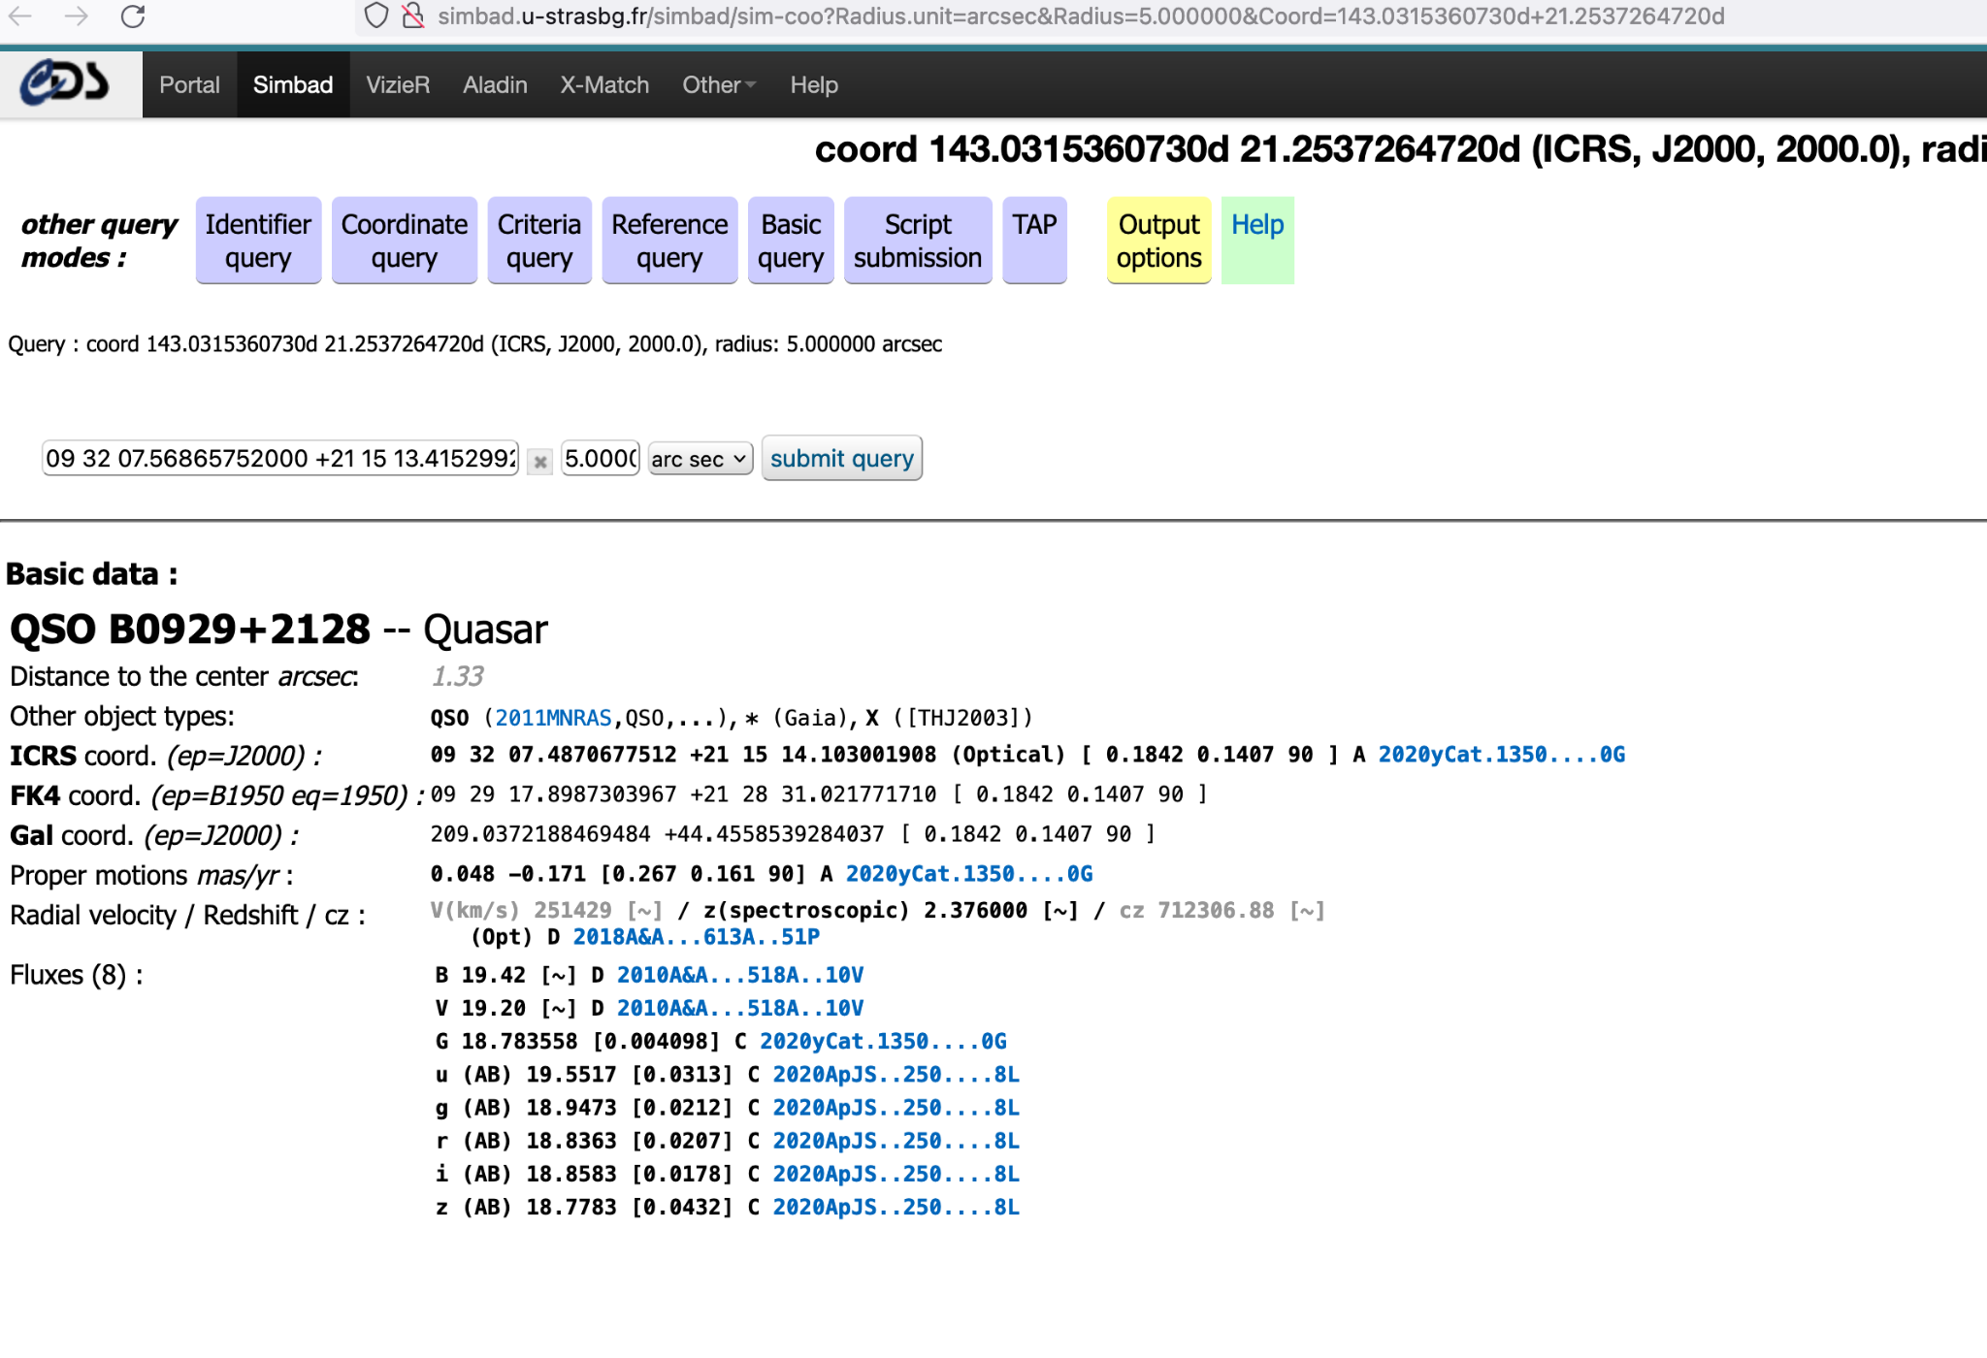Image resolution: width=1987 pixels, height=1358 pixels.
Task: Open the Portal menu item
Action: (189, 85)
